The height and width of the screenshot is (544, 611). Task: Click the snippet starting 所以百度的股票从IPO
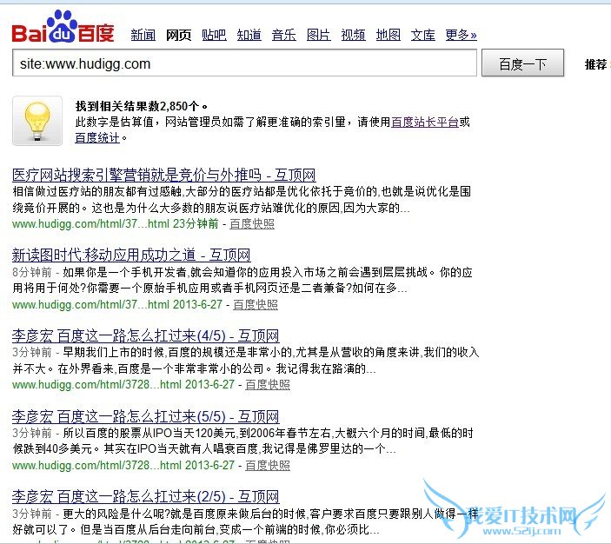coord(242,441)
